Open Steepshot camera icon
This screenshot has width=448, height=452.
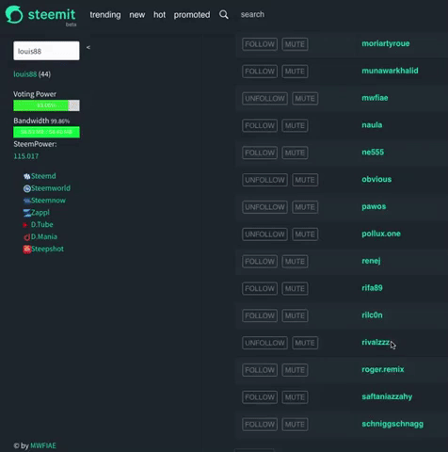coord(27,250)
